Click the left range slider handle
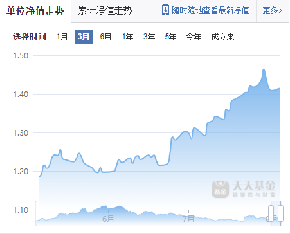This screenshot has width=290, height=234. 271,213
